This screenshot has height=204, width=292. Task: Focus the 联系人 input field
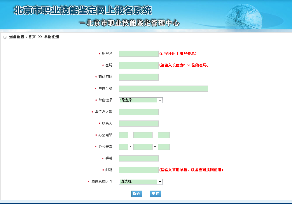139,124
